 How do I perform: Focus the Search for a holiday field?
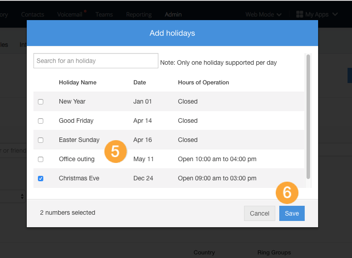point(96,61)
